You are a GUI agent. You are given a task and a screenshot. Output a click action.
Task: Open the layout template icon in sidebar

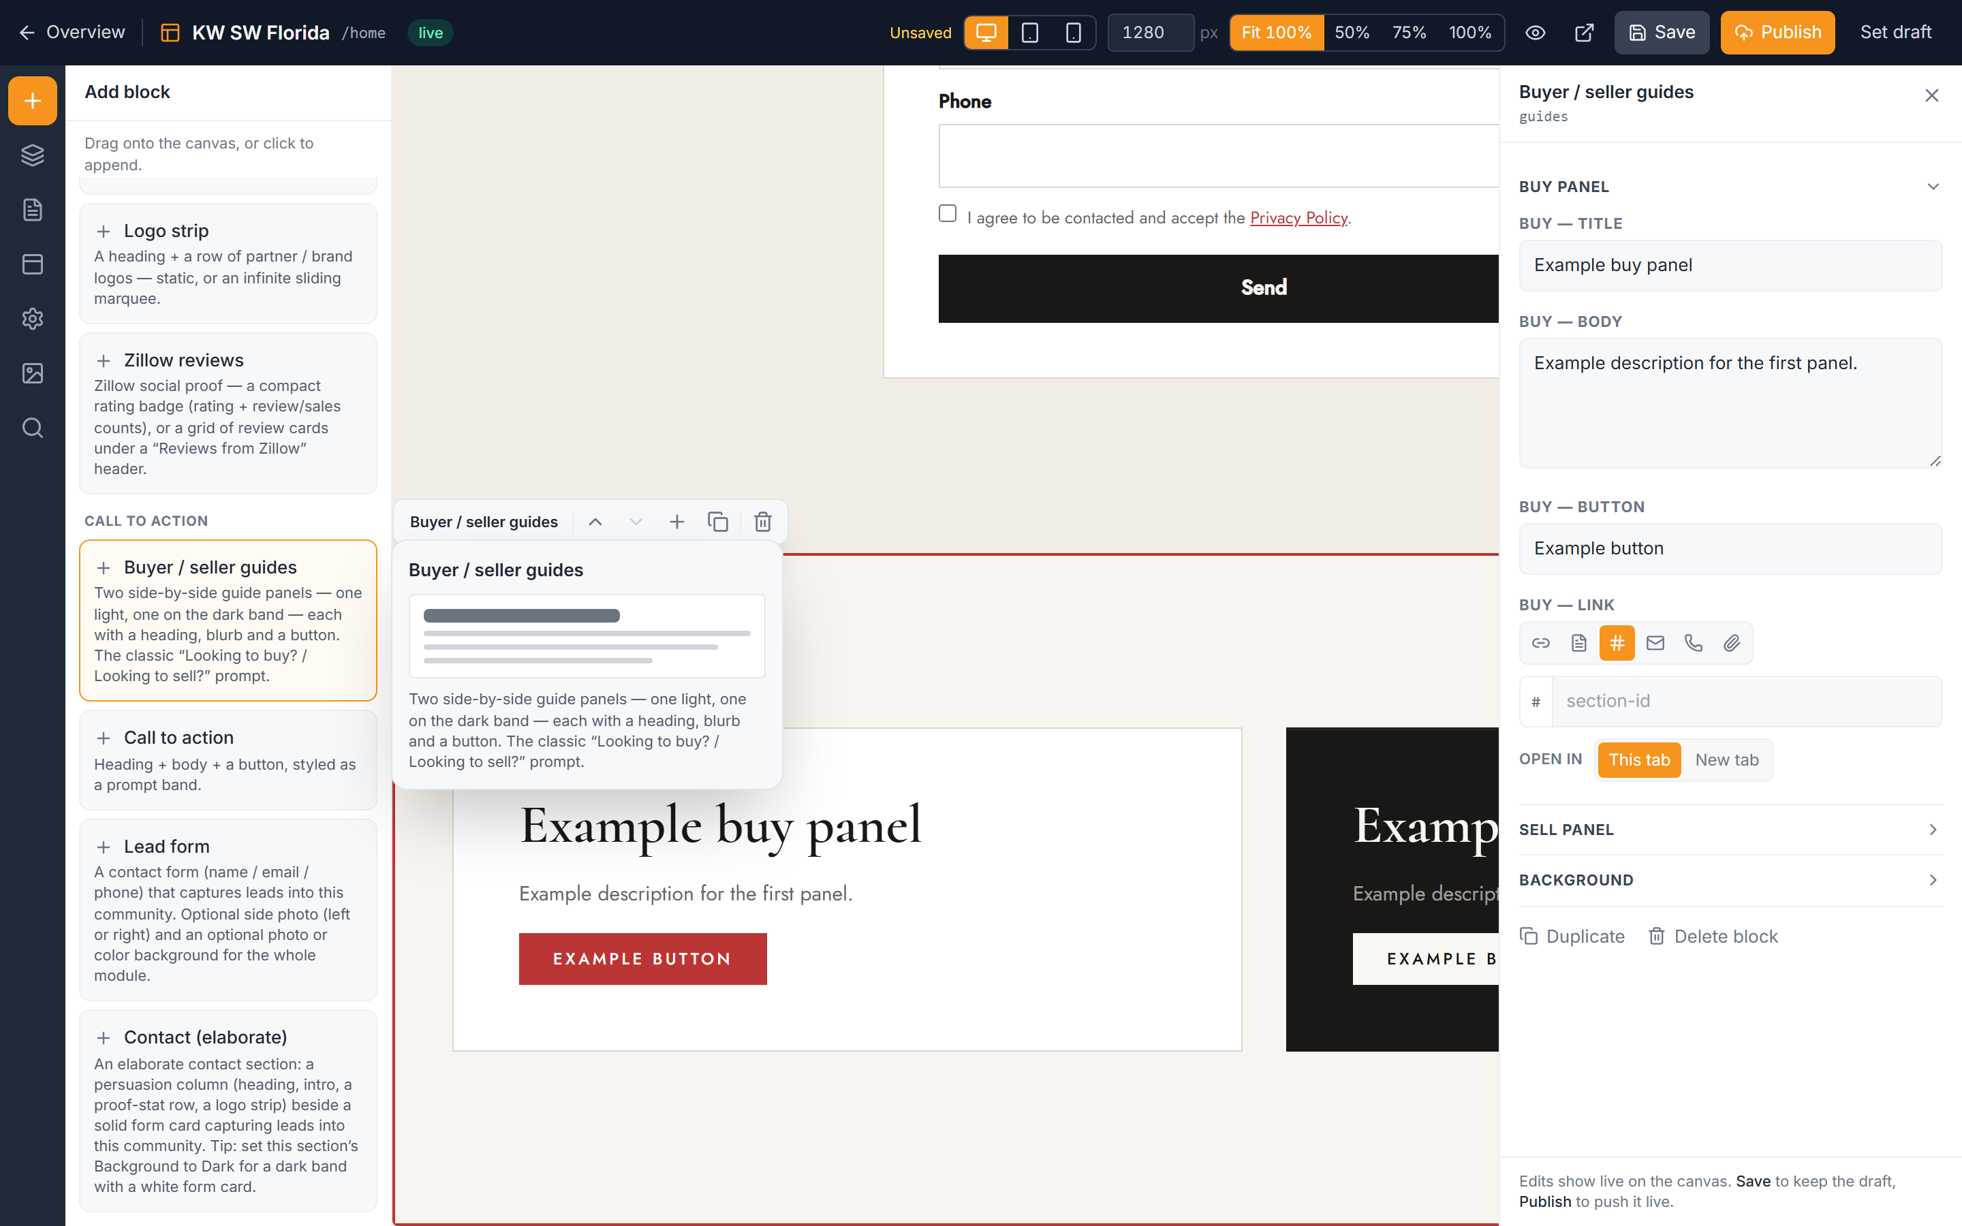click(x=33, y=264)
